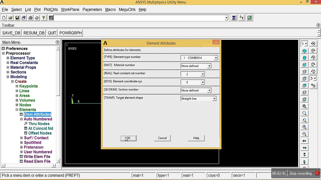Click Main Menu scrollbar down arrow

[58, 161]
